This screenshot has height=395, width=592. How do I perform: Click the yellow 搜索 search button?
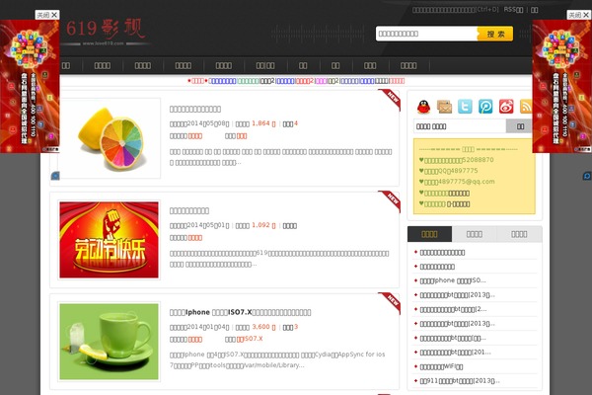click(x=495, y=34)
